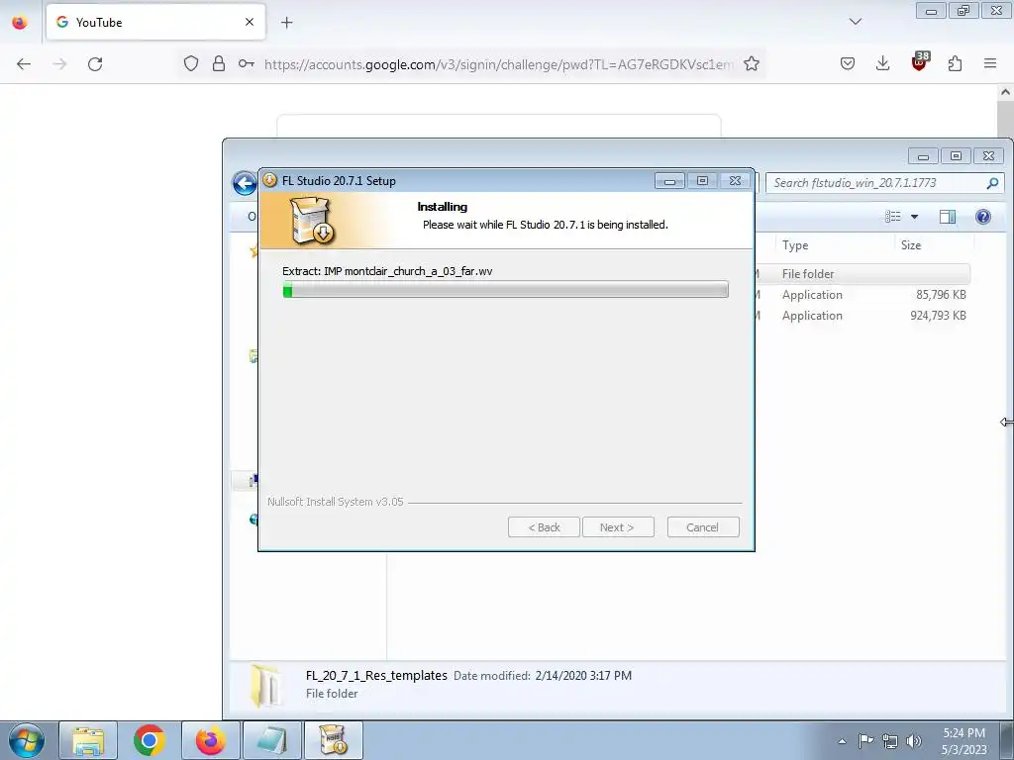The width and height of the screenshot is (1014, 760).
Task: Click the Date modified value 2/14/2020 3:17 PM
Action: [x=583, y=675]
